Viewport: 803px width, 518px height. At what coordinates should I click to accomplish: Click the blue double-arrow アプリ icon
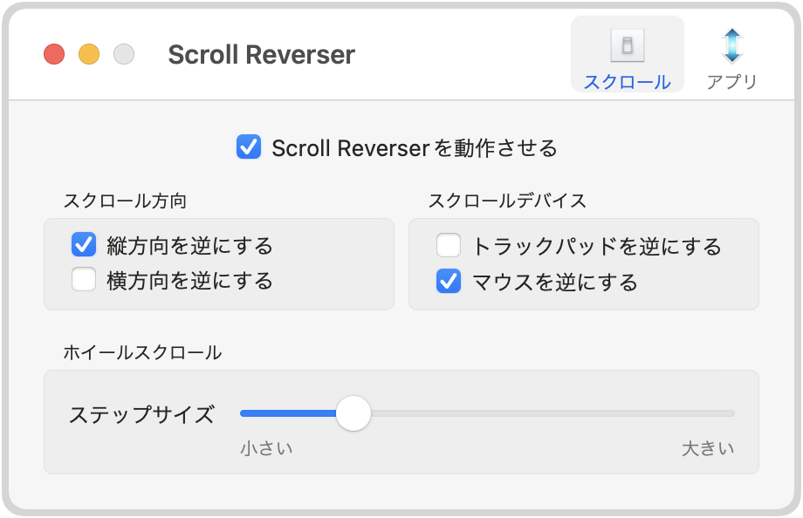point(731,45)
